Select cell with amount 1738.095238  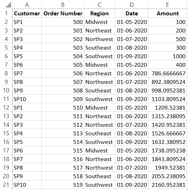167,150
